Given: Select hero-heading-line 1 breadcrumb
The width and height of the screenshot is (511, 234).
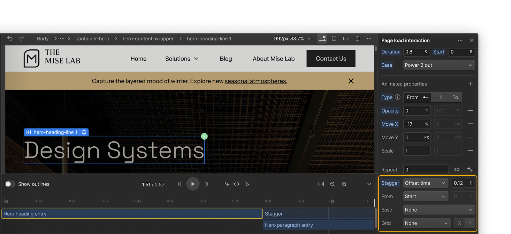Looking at the screenshot, I should [209, 39].
